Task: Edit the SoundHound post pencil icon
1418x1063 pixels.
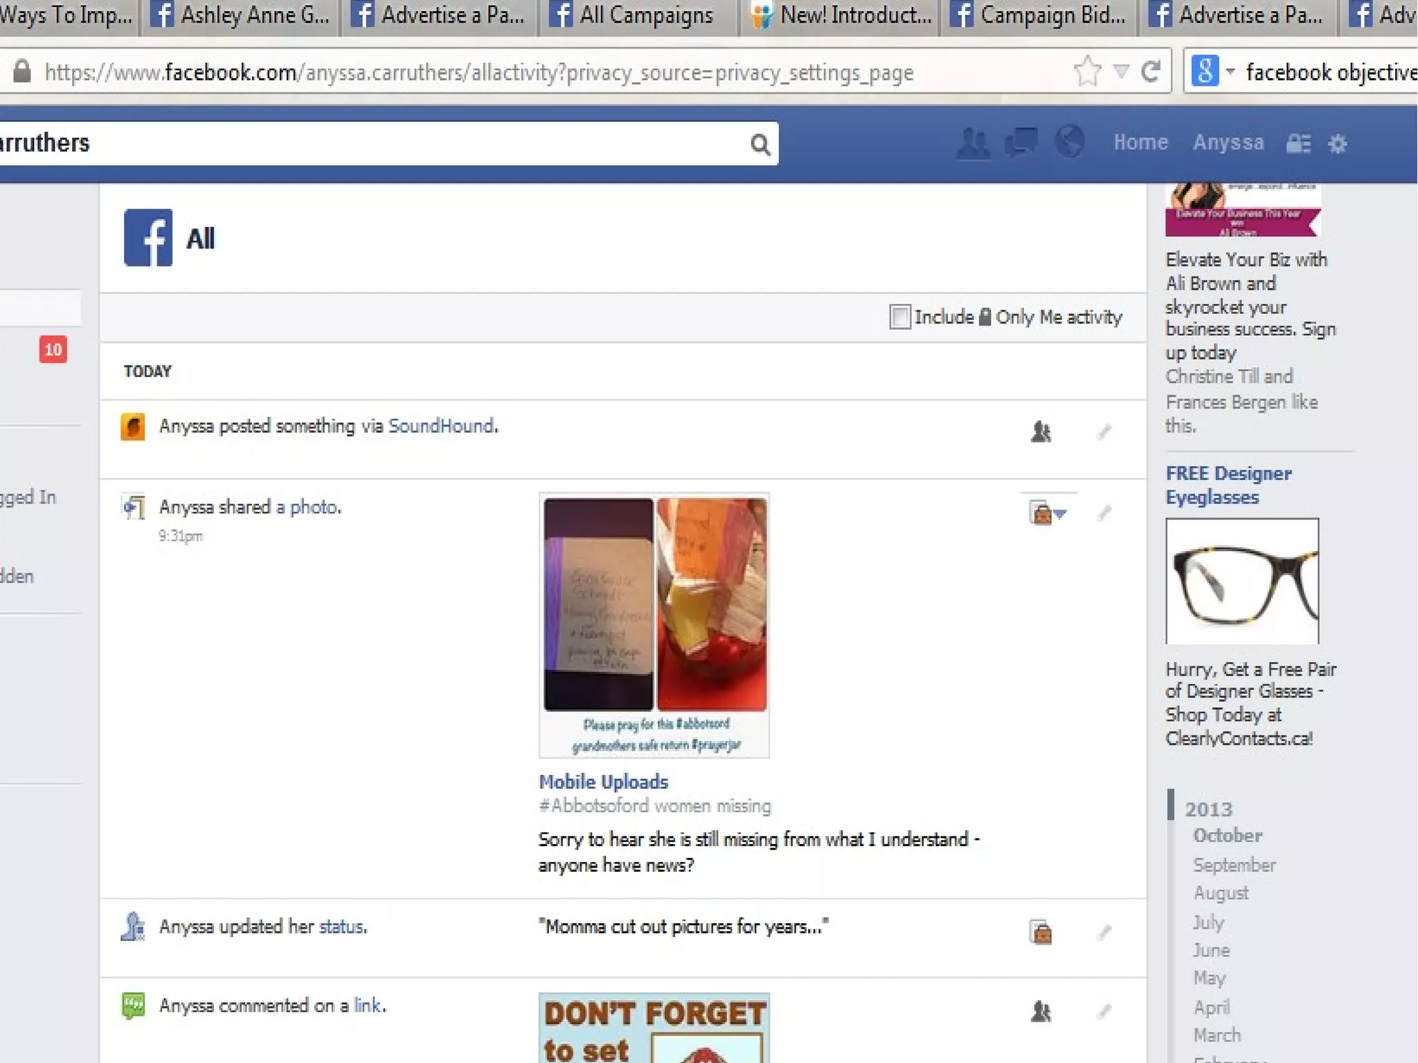Action: (1104, 432)
